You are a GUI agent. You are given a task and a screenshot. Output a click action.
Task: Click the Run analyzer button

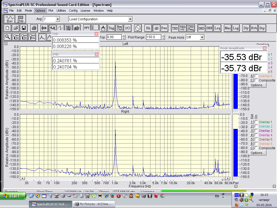(x=9, y=19)
